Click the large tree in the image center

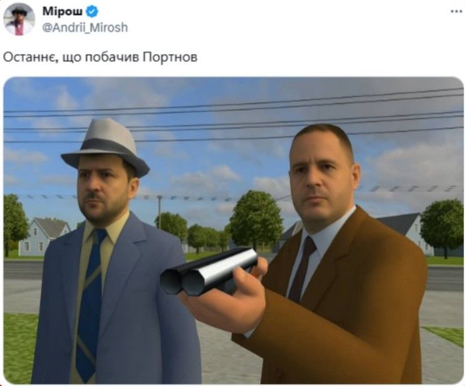[x=256, y=219]
